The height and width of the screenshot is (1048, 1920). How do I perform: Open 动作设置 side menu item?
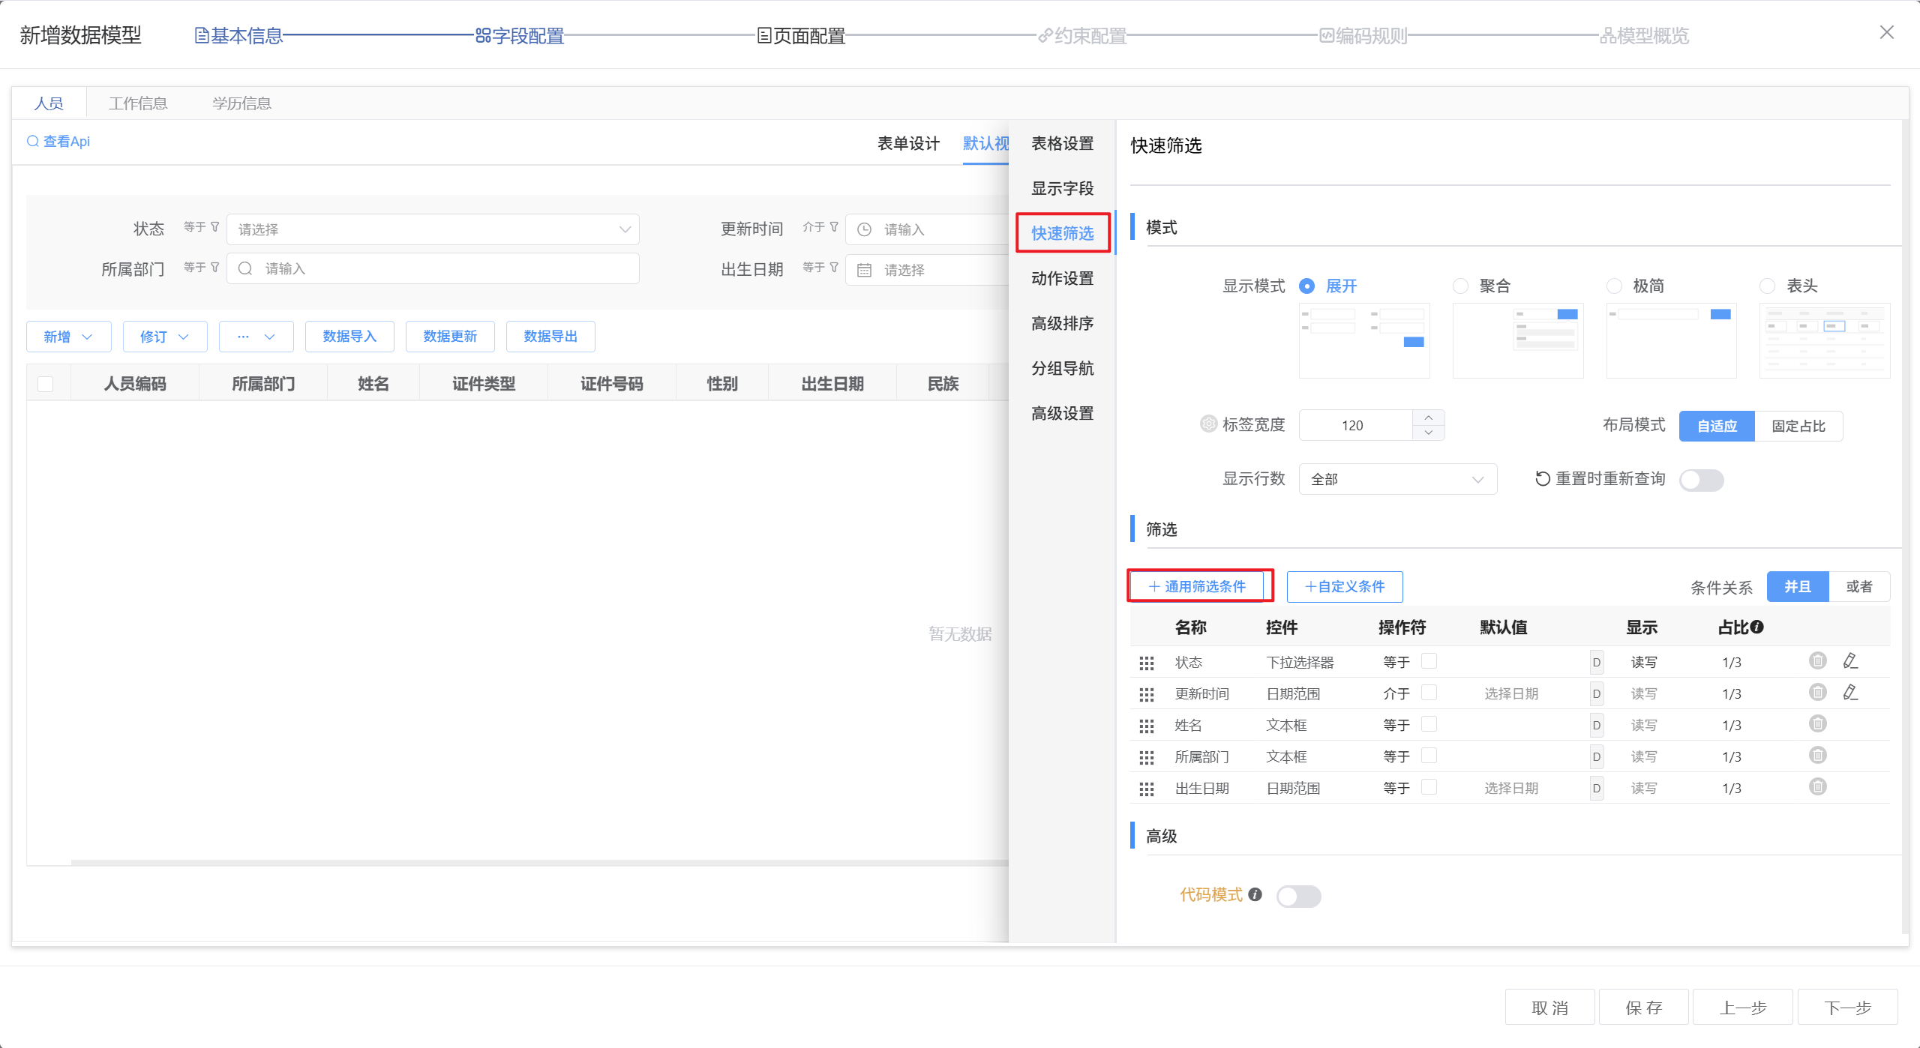pos(1062,278)
